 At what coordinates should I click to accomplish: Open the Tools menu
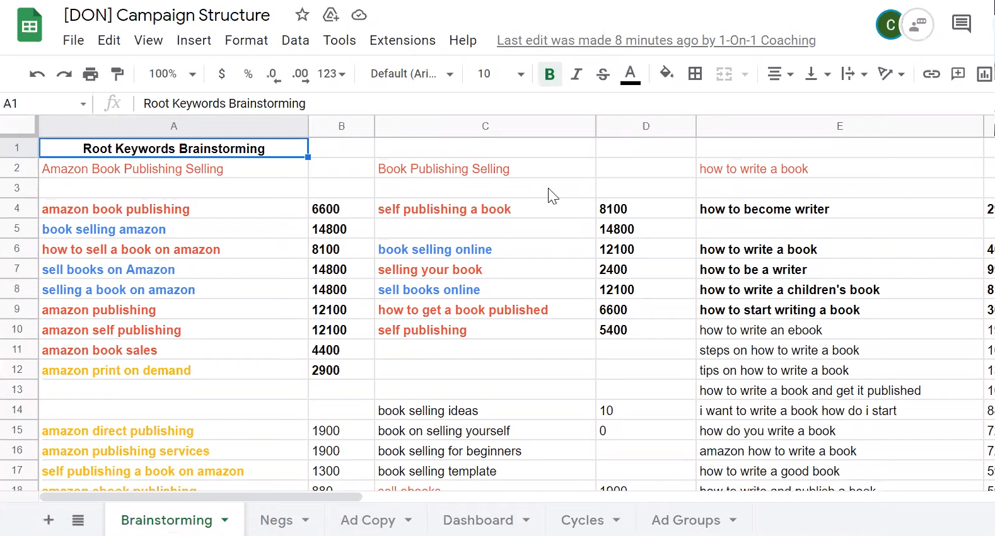339,40
